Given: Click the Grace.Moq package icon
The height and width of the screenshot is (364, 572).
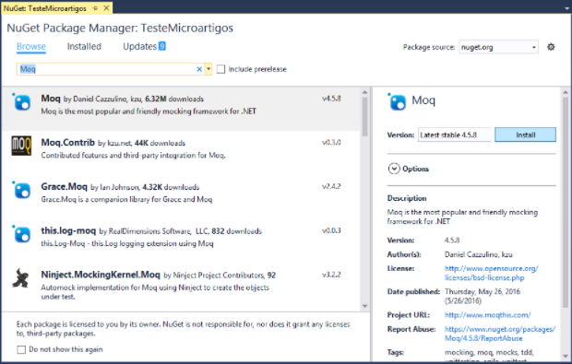Looking at the screenshot, I should point(21,190).
